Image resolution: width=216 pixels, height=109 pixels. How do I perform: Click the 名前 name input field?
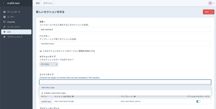tap(125, 29)
